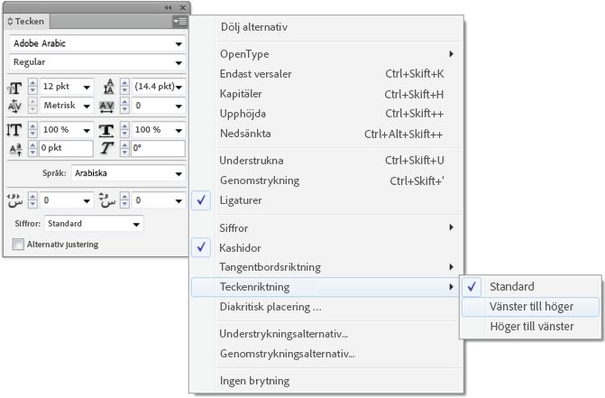Open the Metrisk kerning dropdown
The width and height of the screenshot is (605, 398).
87,106
